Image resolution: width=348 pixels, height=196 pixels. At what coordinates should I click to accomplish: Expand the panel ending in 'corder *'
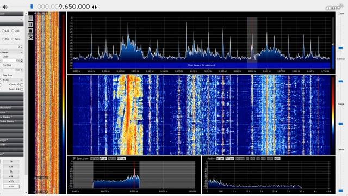pyautogui.click(x=11, y=145)
